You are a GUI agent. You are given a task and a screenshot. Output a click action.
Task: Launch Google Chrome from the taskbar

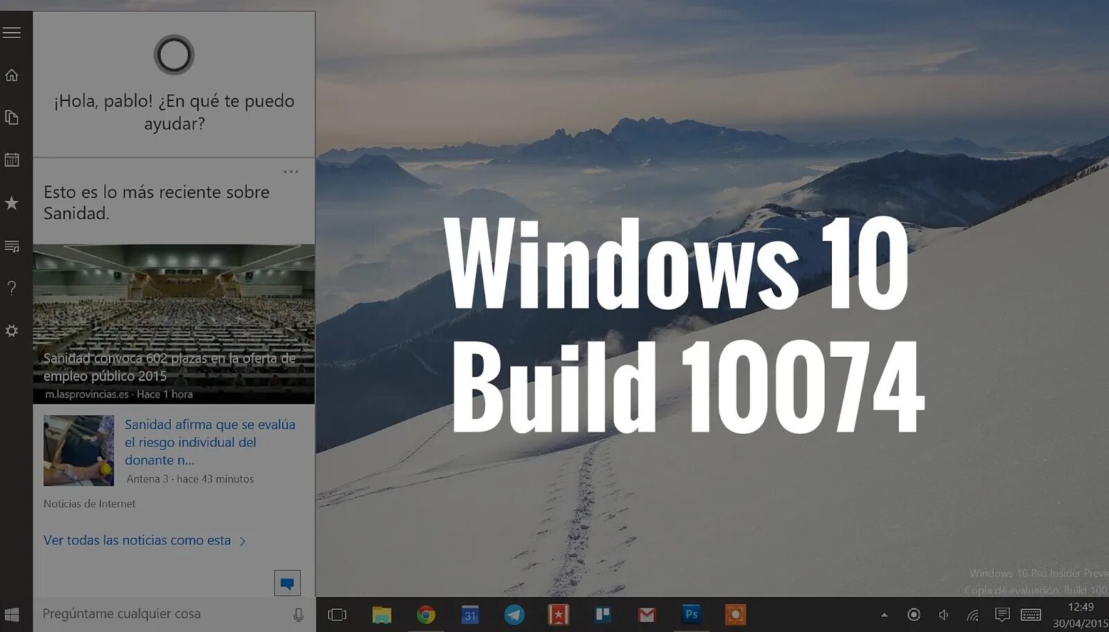click(x=426, y=615)
